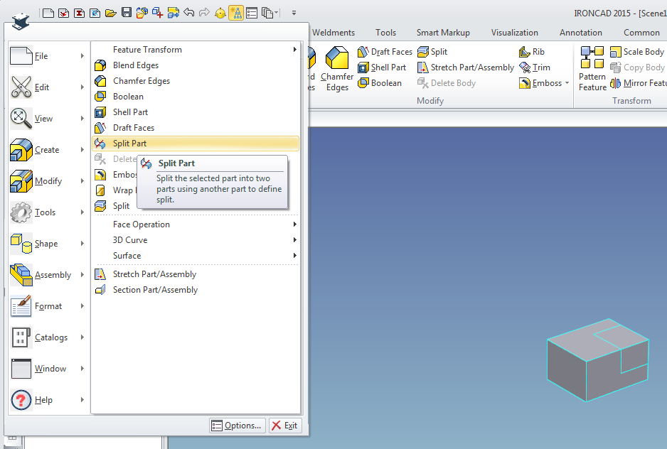667x449 pixels.
Task: Click the Blend Edges menu icon
Action: click(x=100, y=65)
